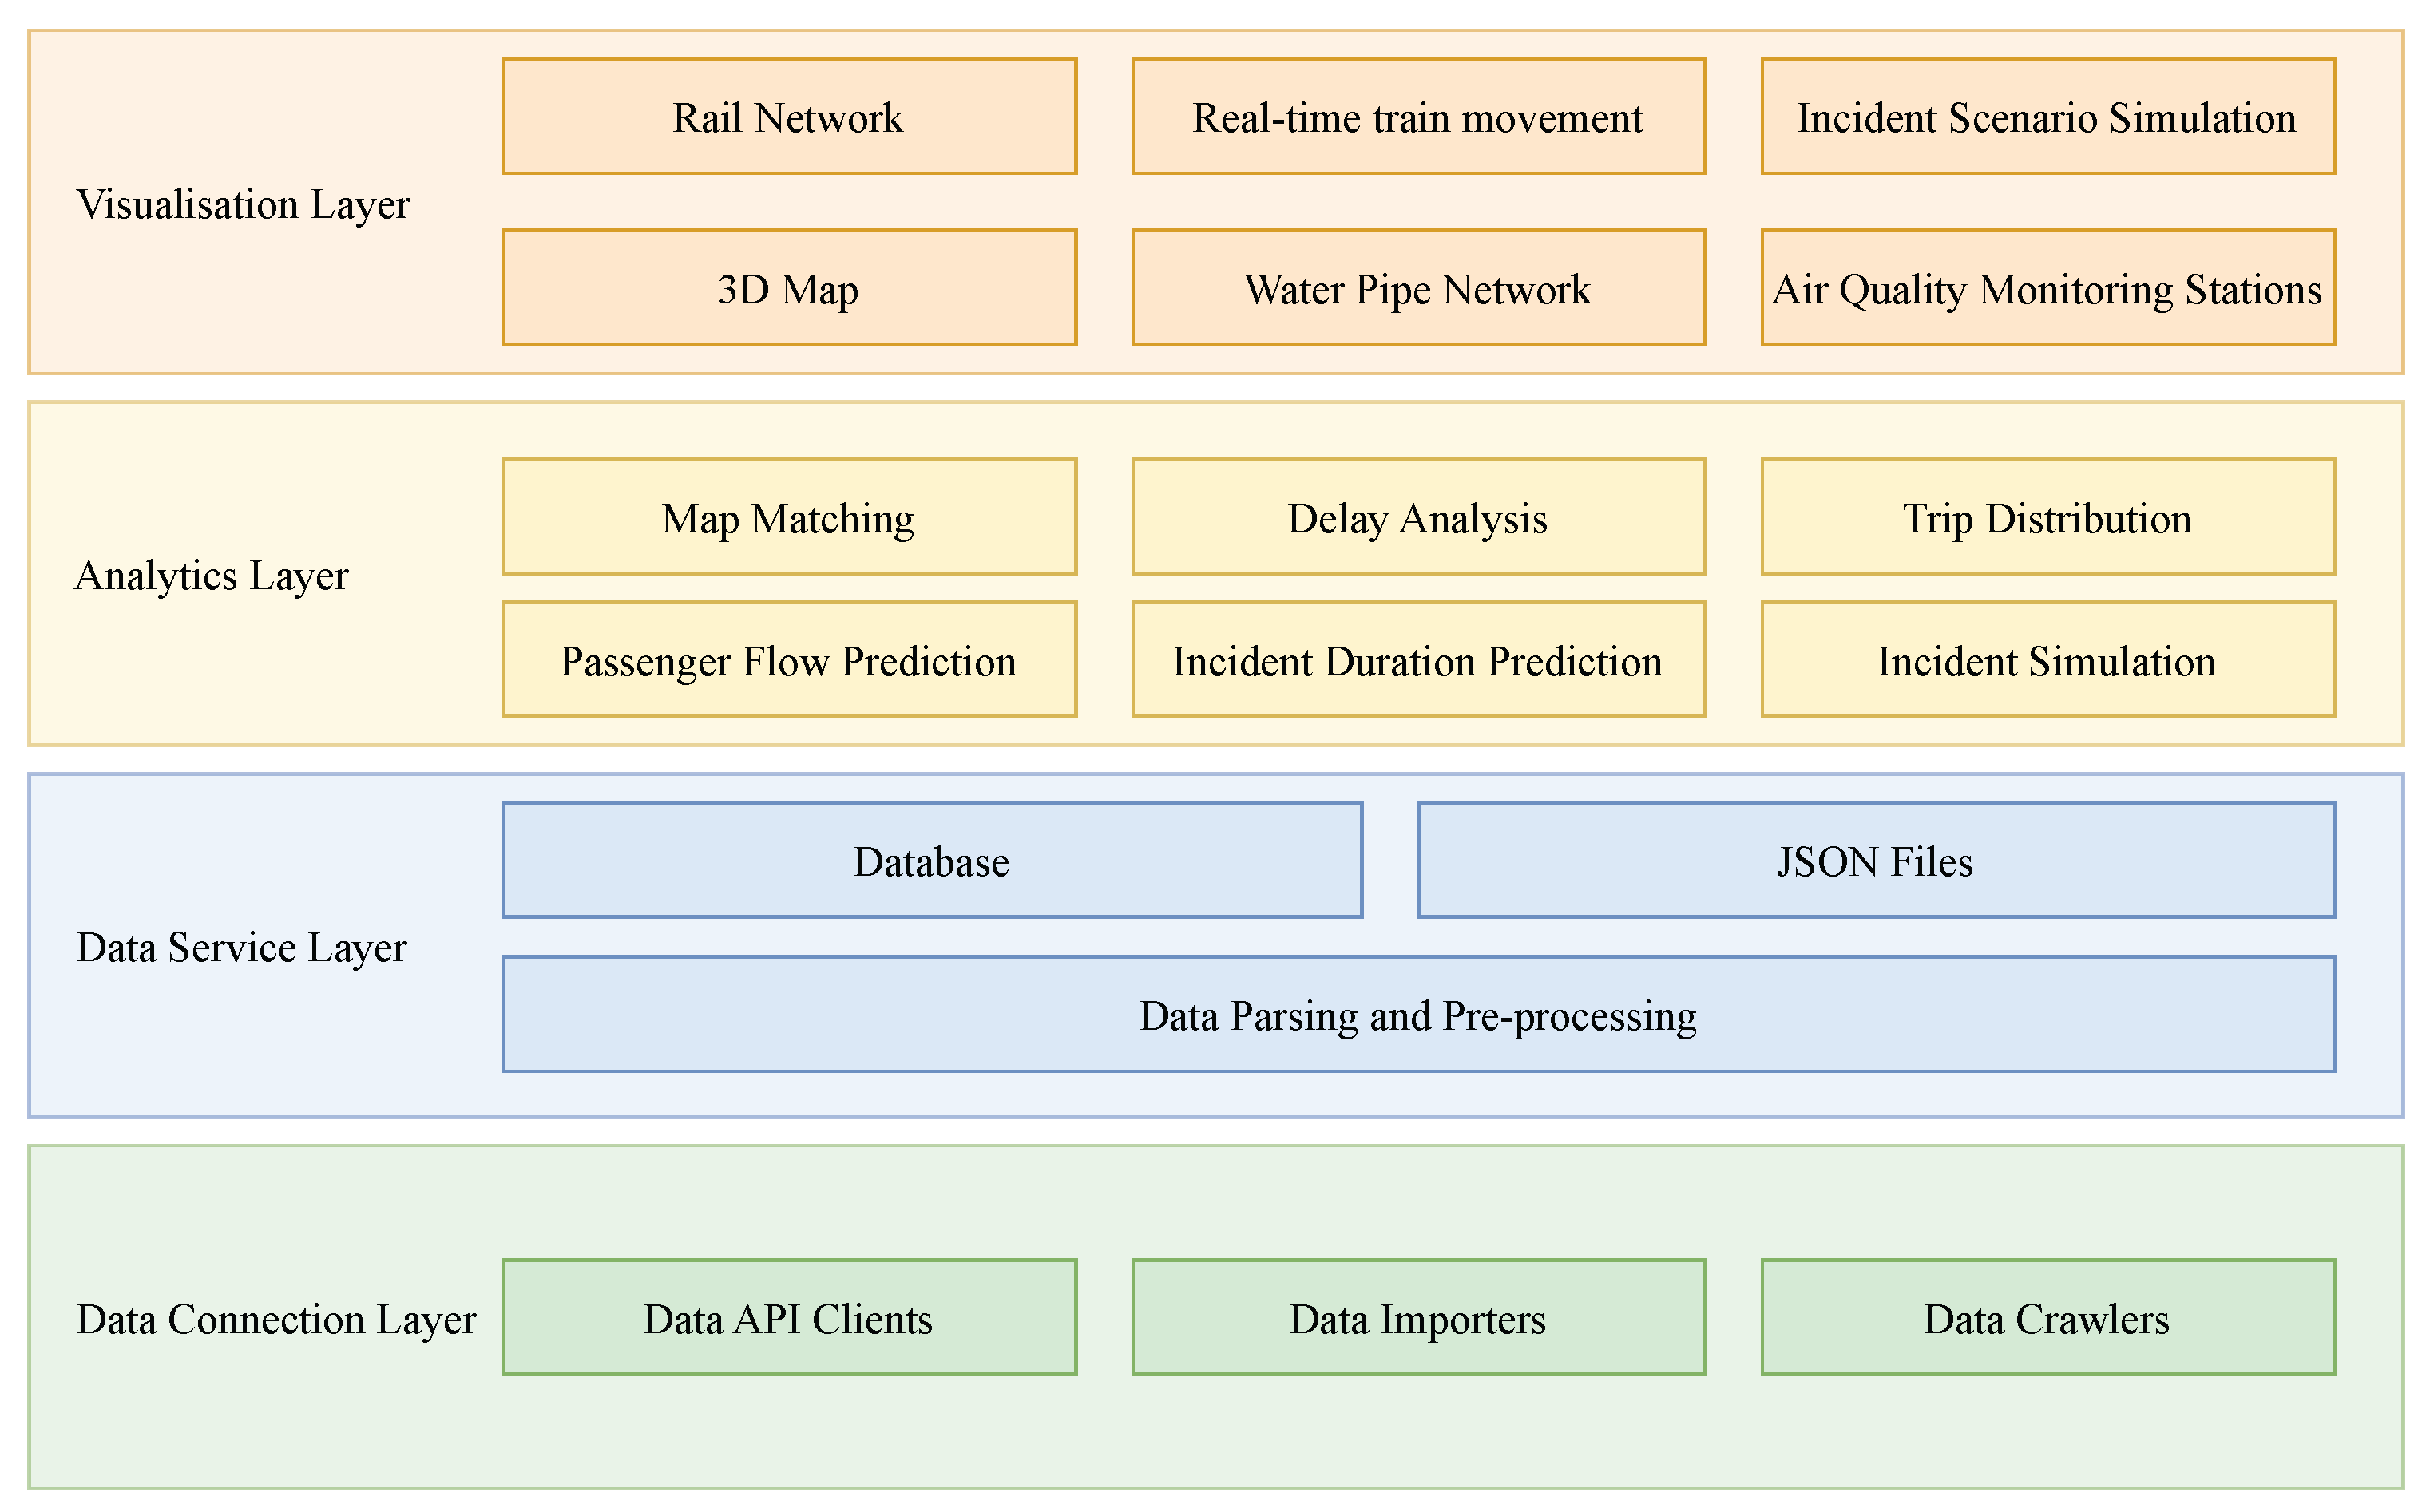The image size is (2422, 1512).
Task: Select the 3D Map box
Action: [789, 288]
